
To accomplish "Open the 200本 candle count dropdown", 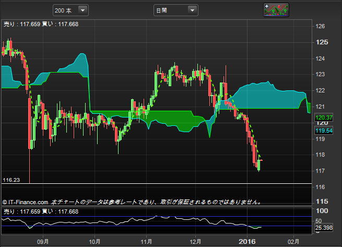I will pos(70,10).
